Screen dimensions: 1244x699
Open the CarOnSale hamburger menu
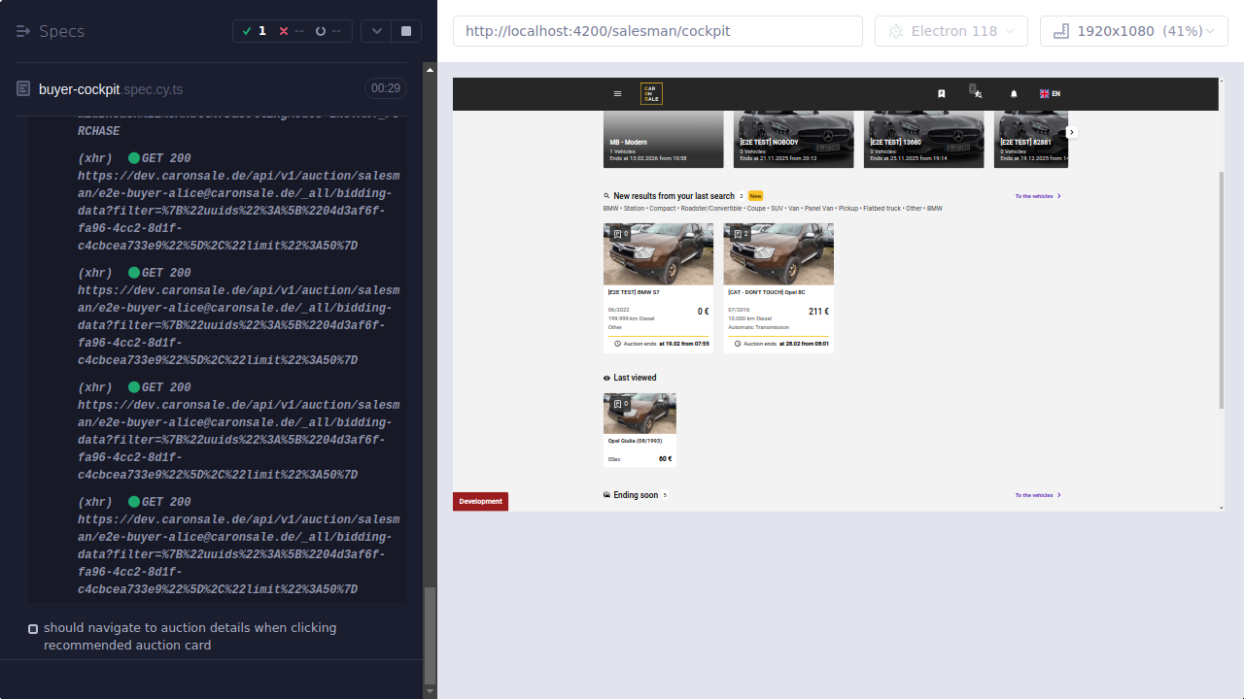click(617, 93)
